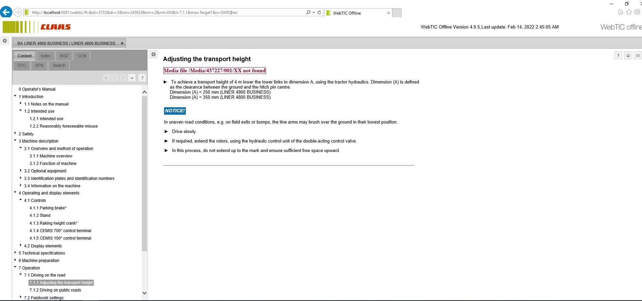Expand 7.2 Fieldwork settings node

click(x=21, y=297)
